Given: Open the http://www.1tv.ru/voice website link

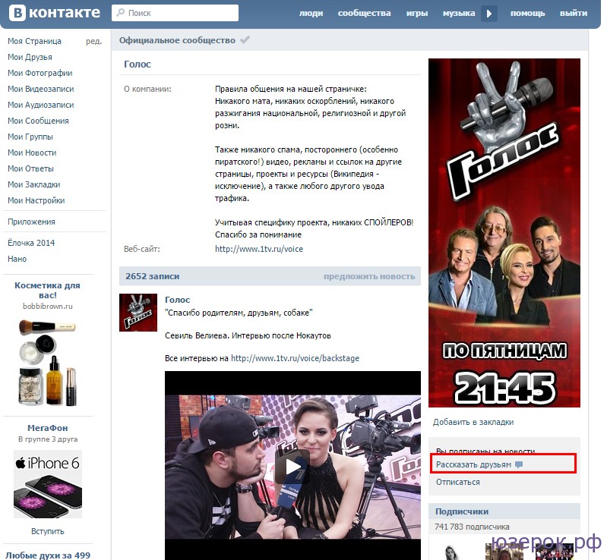Looking at the screenshot, I should [x=258, y=249].
